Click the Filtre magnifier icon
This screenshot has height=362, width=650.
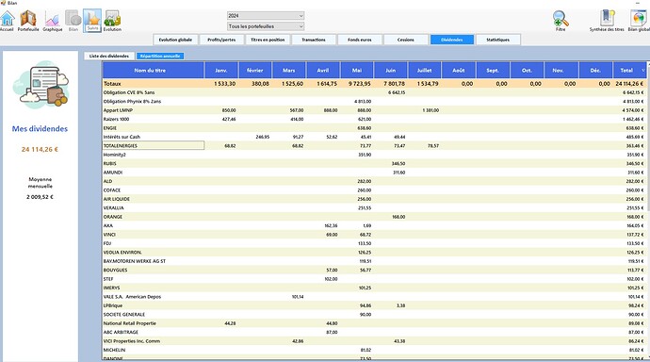561,21
